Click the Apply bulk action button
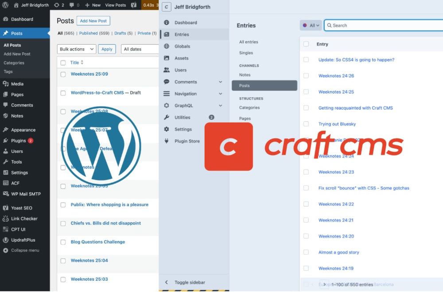 point(107,49)
